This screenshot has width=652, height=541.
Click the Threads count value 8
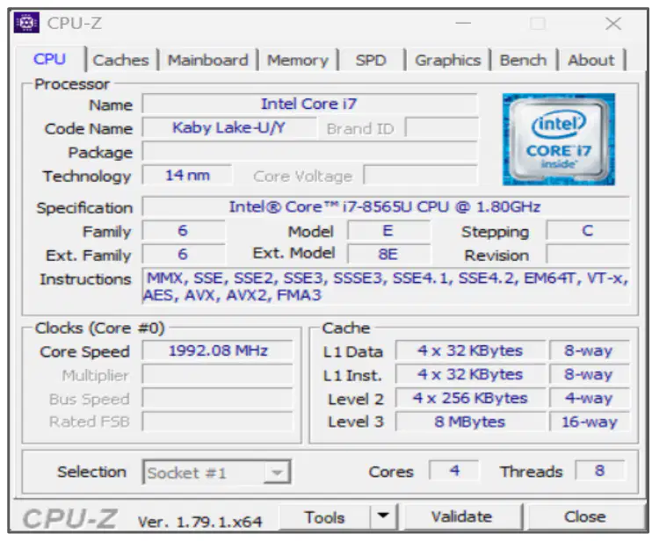(600, 471)
